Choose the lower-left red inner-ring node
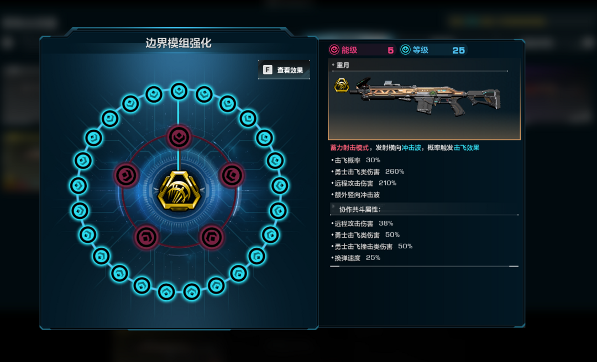 [x=146, y=237]
